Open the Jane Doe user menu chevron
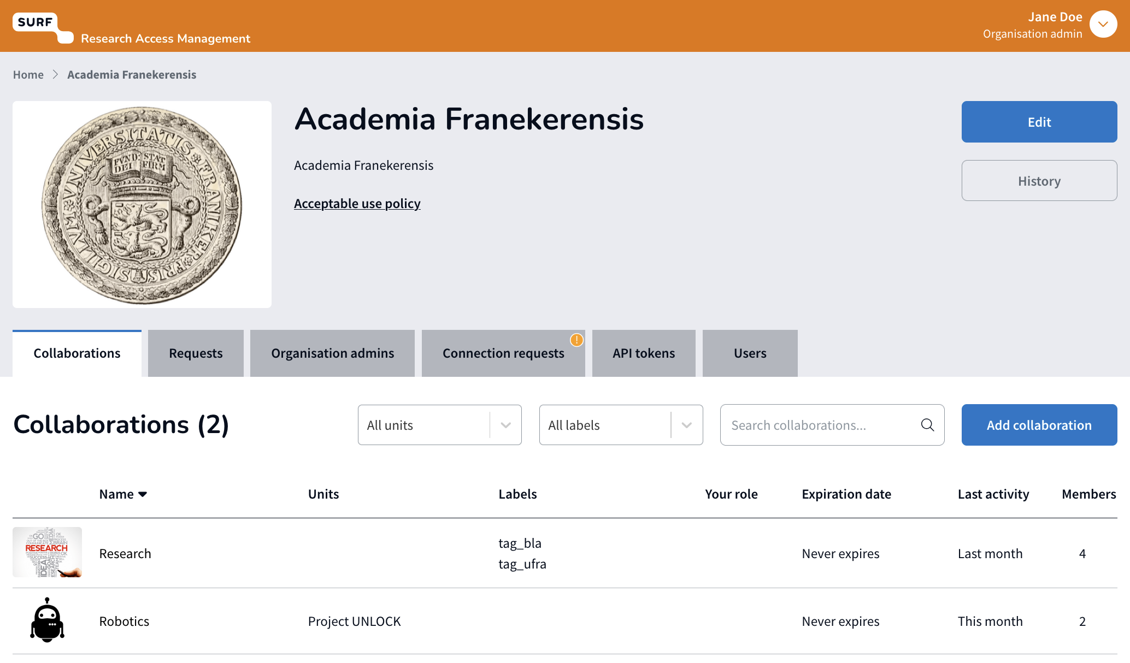Viewport: 1130px width, 663px height. (1103, 24)
